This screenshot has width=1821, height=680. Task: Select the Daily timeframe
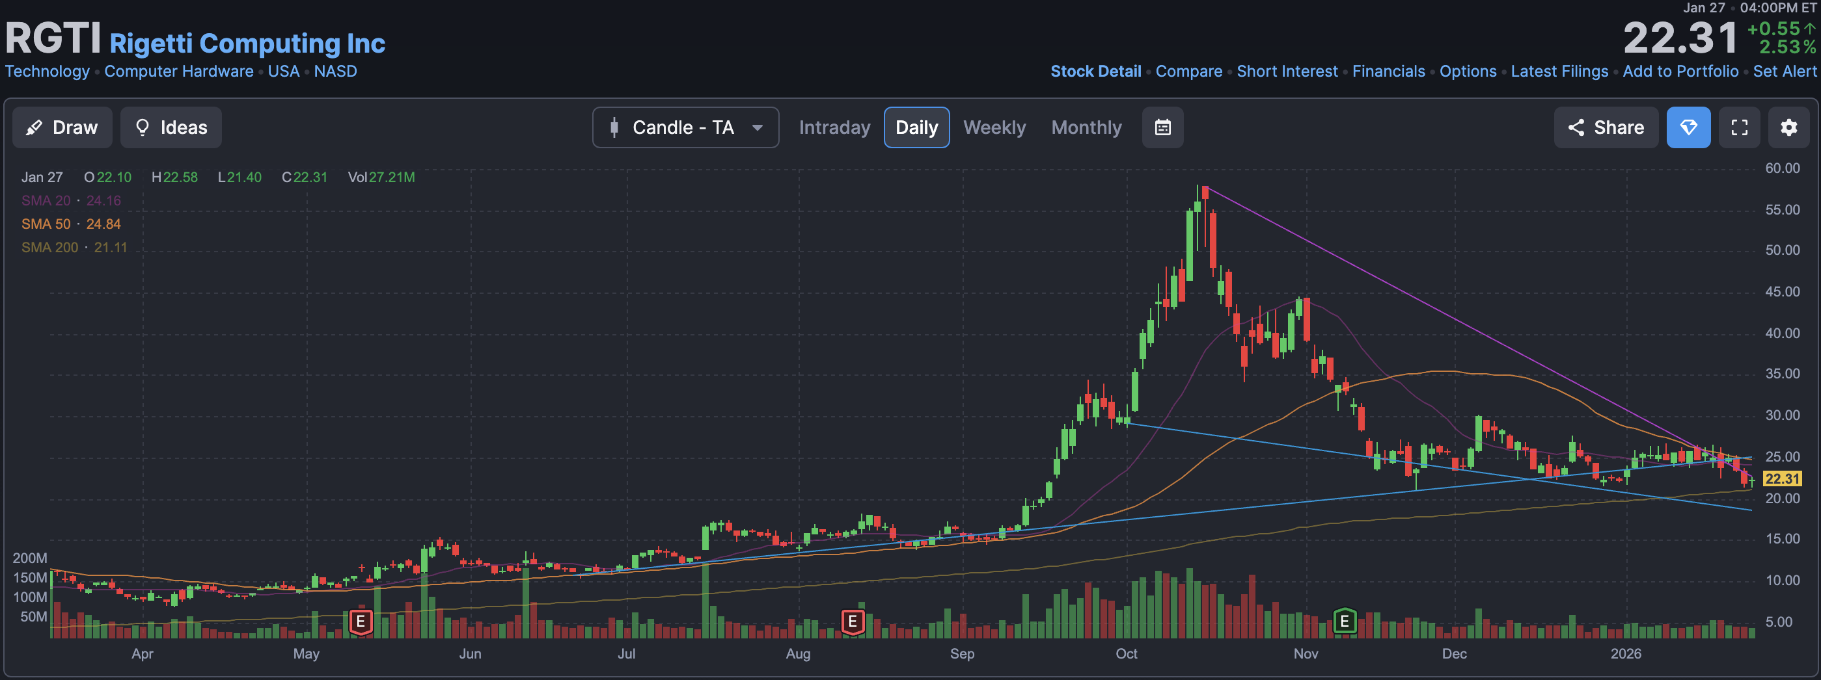click(916, 128)
